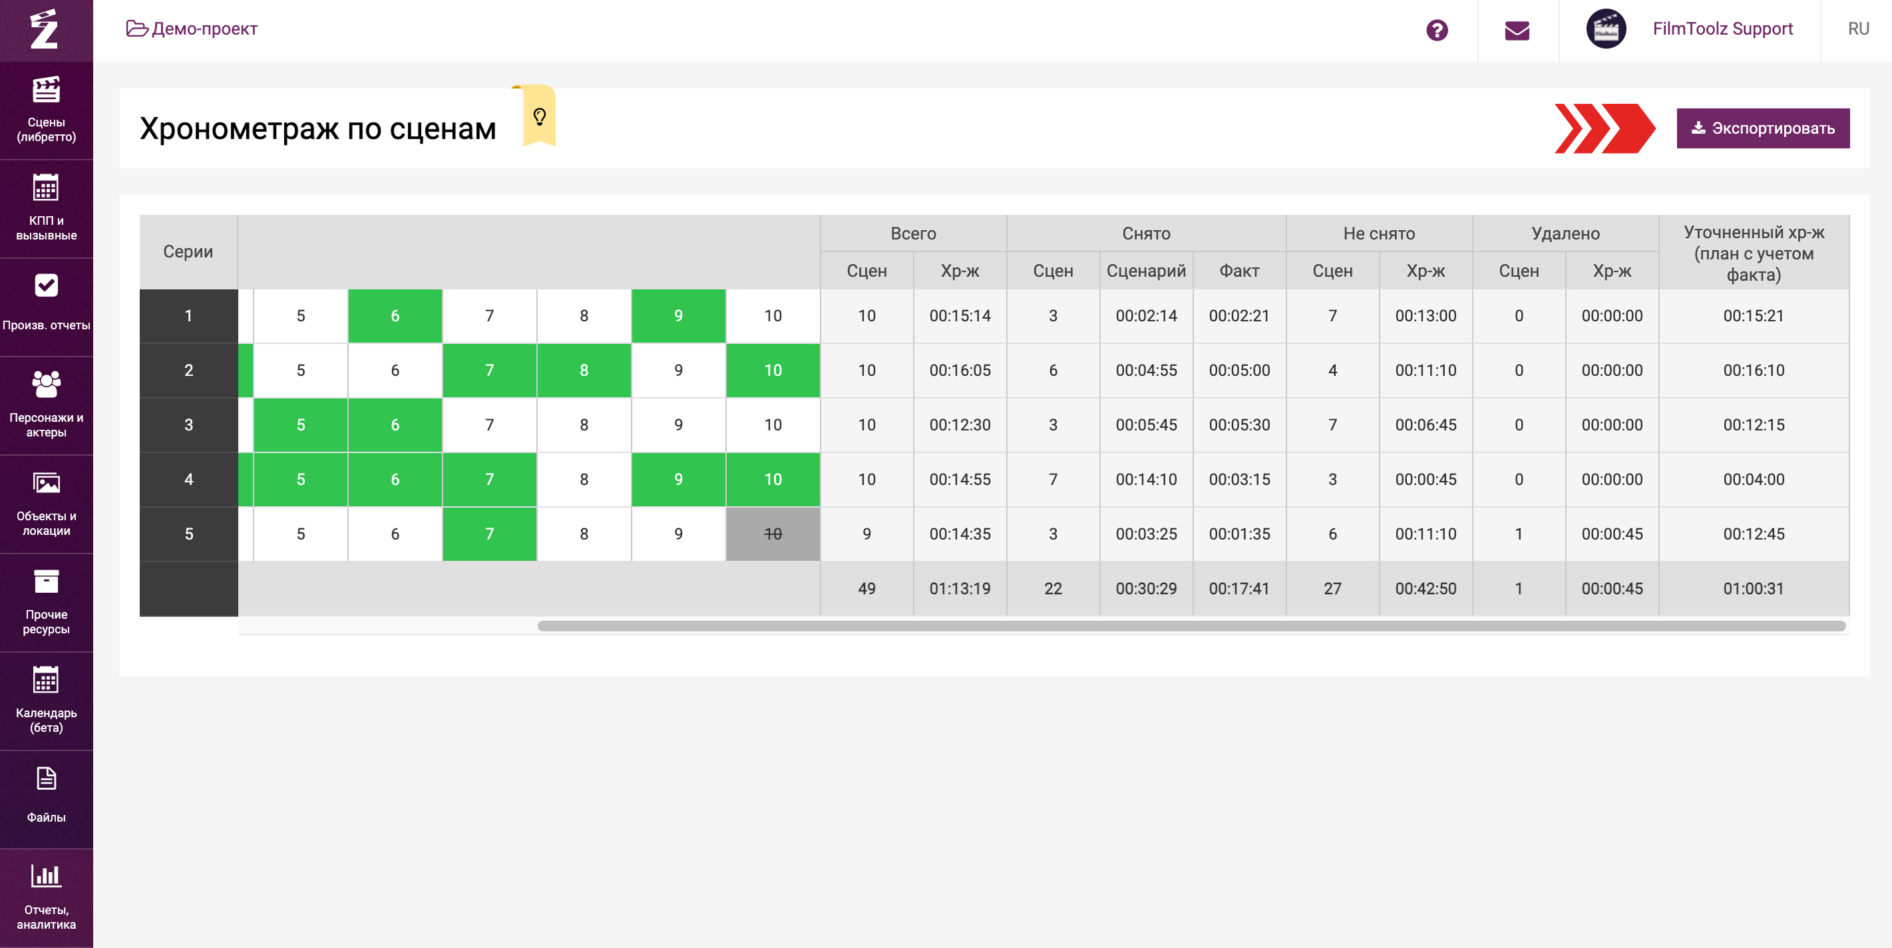
Task: Click the FilmToolz Support avatar
Action: point(1606,29)
